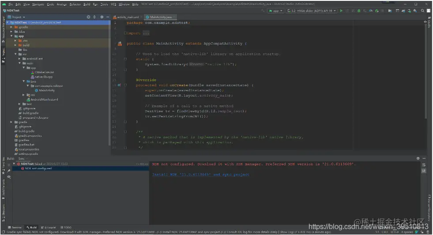Open the VCS menu

(x=113, y=4)
